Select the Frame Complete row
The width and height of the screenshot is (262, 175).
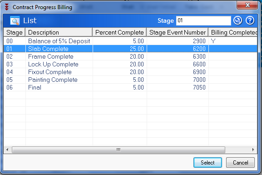coord(130,56)
